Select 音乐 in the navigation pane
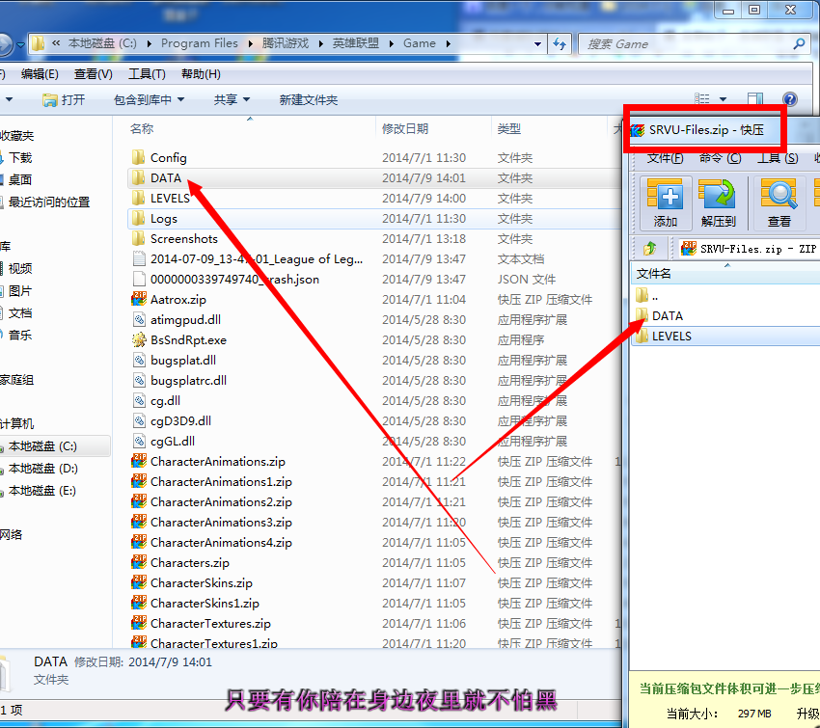The image size is (820, 728). click(20, 335)
